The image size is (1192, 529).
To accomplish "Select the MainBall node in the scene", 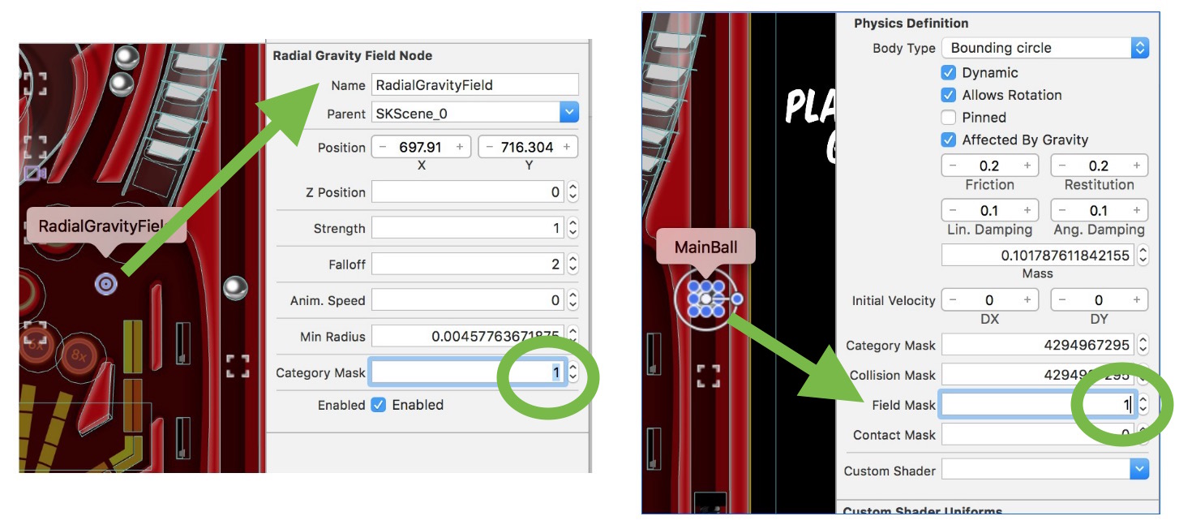I will (x=705, y=299).
